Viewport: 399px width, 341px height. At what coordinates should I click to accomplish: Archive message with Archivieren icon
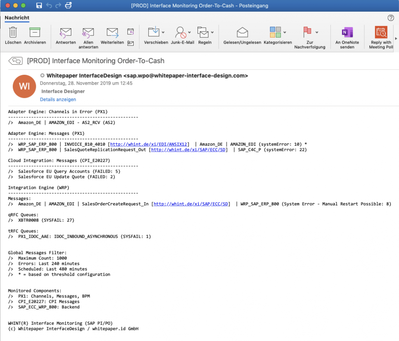point(35,32)
